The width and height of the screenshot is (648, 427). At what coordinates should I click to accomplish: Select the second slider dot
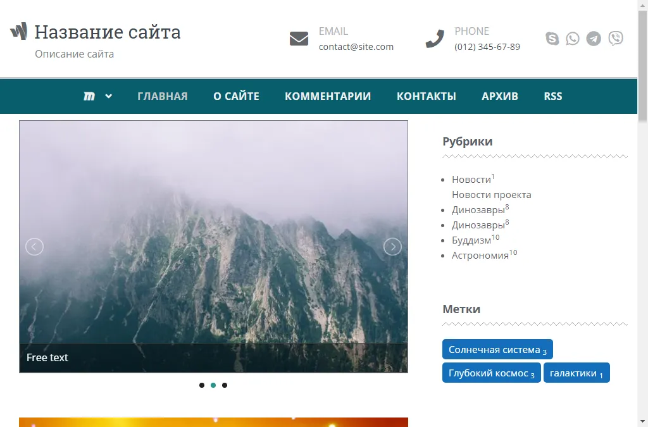(x=213, y=385)
